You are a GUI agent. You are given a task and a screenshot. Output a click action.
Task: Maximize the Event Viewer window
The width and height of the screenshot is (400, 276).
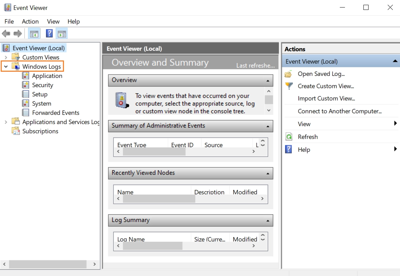tap(366, 8)
